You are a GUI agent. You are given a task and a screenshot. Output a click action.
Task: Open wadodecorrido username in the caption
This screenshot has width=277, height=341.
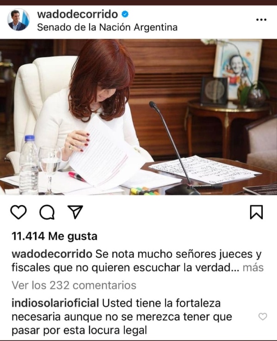click(x=52, y=254)
